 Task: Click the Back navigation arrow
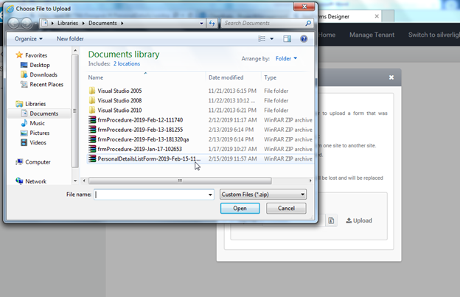[14, 23]
